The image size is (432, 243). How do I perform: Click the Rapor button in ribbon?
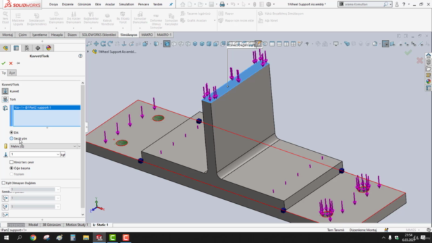point(226,13)
